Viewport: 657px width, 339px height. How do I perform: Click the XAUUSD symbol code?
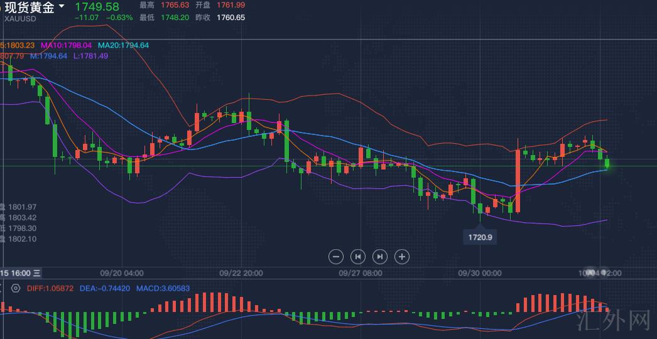click(21, 19)
